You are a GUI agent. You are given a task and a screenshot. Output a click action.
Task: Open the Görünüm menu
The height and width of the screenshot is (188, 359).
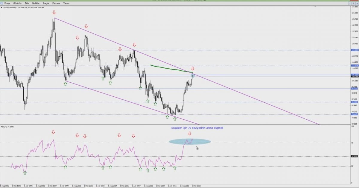pyautogui.click(x=17, y=3)
